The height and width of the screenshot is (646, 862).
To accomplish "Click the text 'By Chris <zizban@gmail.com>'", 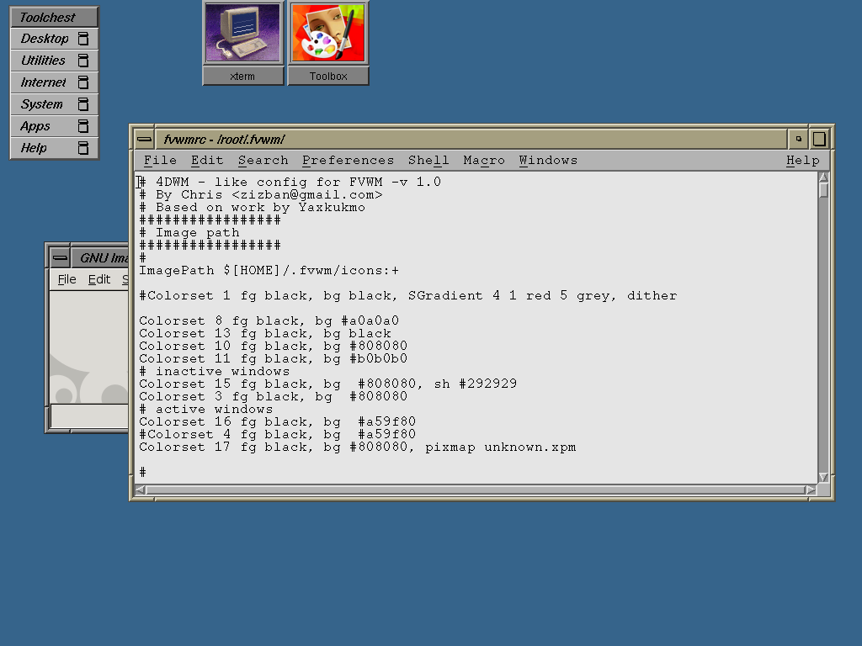I will tap(269, 195).
